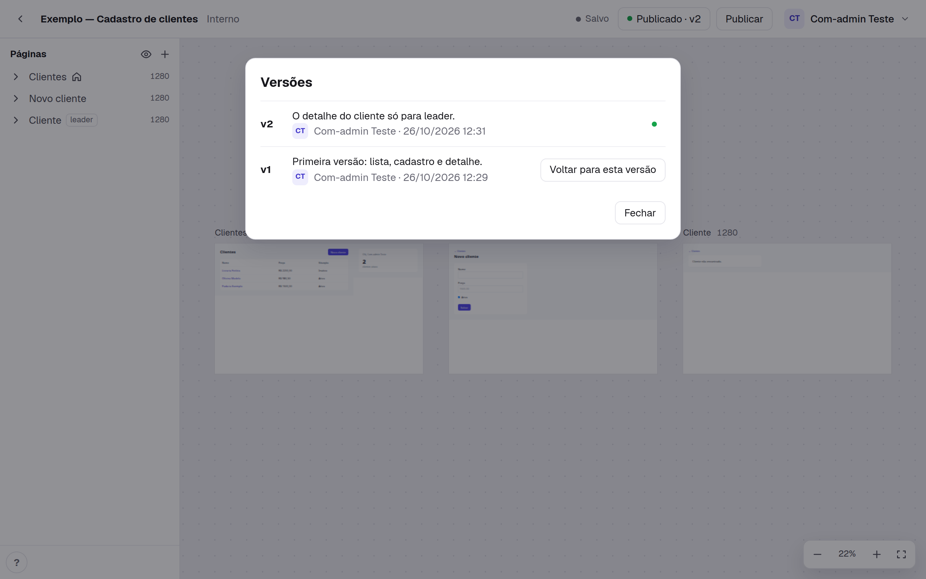This screenshot has height=579, width=926.
Task: Click the 22% zoom level value
Action: click(847, 554)
